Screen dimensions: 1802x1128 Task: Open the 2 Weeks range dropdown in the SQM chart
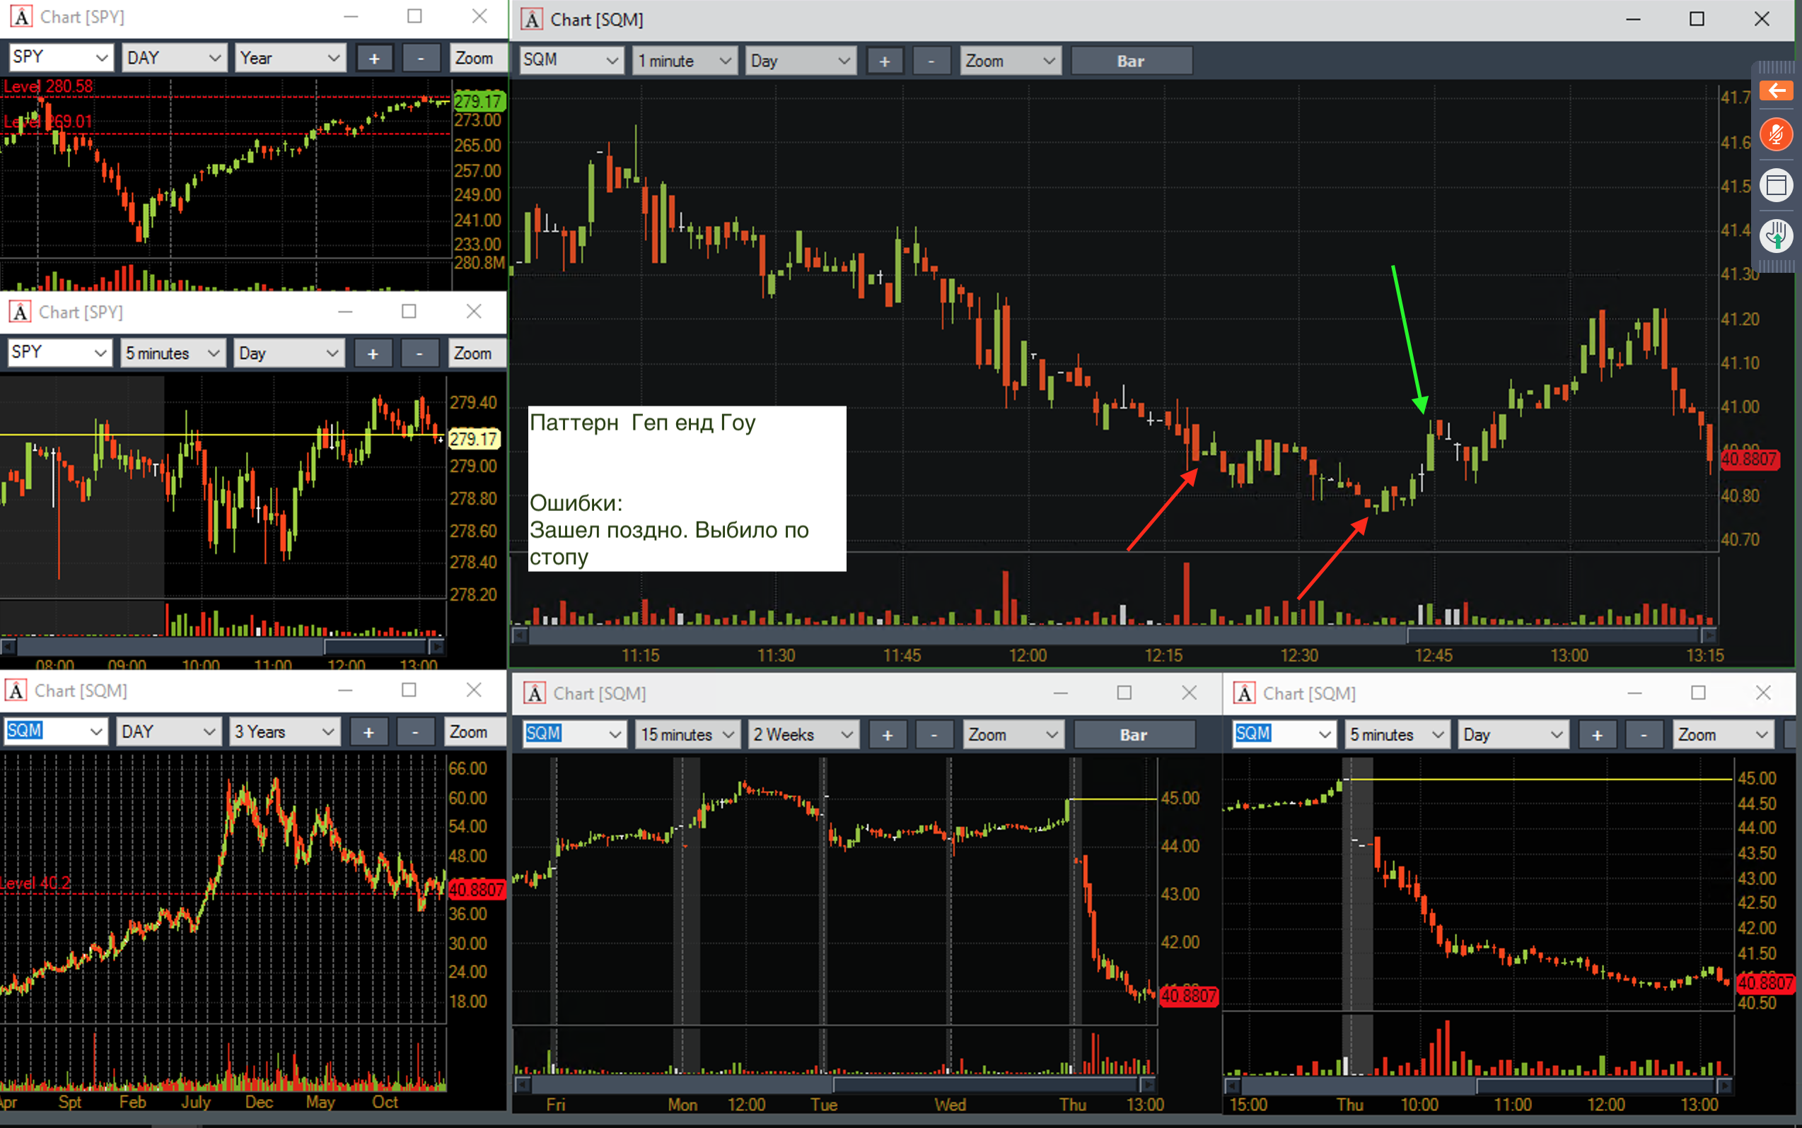[x=803, y=735]
